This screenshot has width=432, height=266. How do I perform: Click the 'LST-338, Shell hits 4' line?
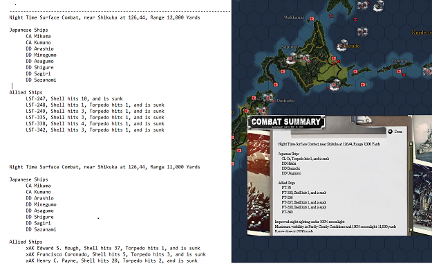tap(95, 123)
